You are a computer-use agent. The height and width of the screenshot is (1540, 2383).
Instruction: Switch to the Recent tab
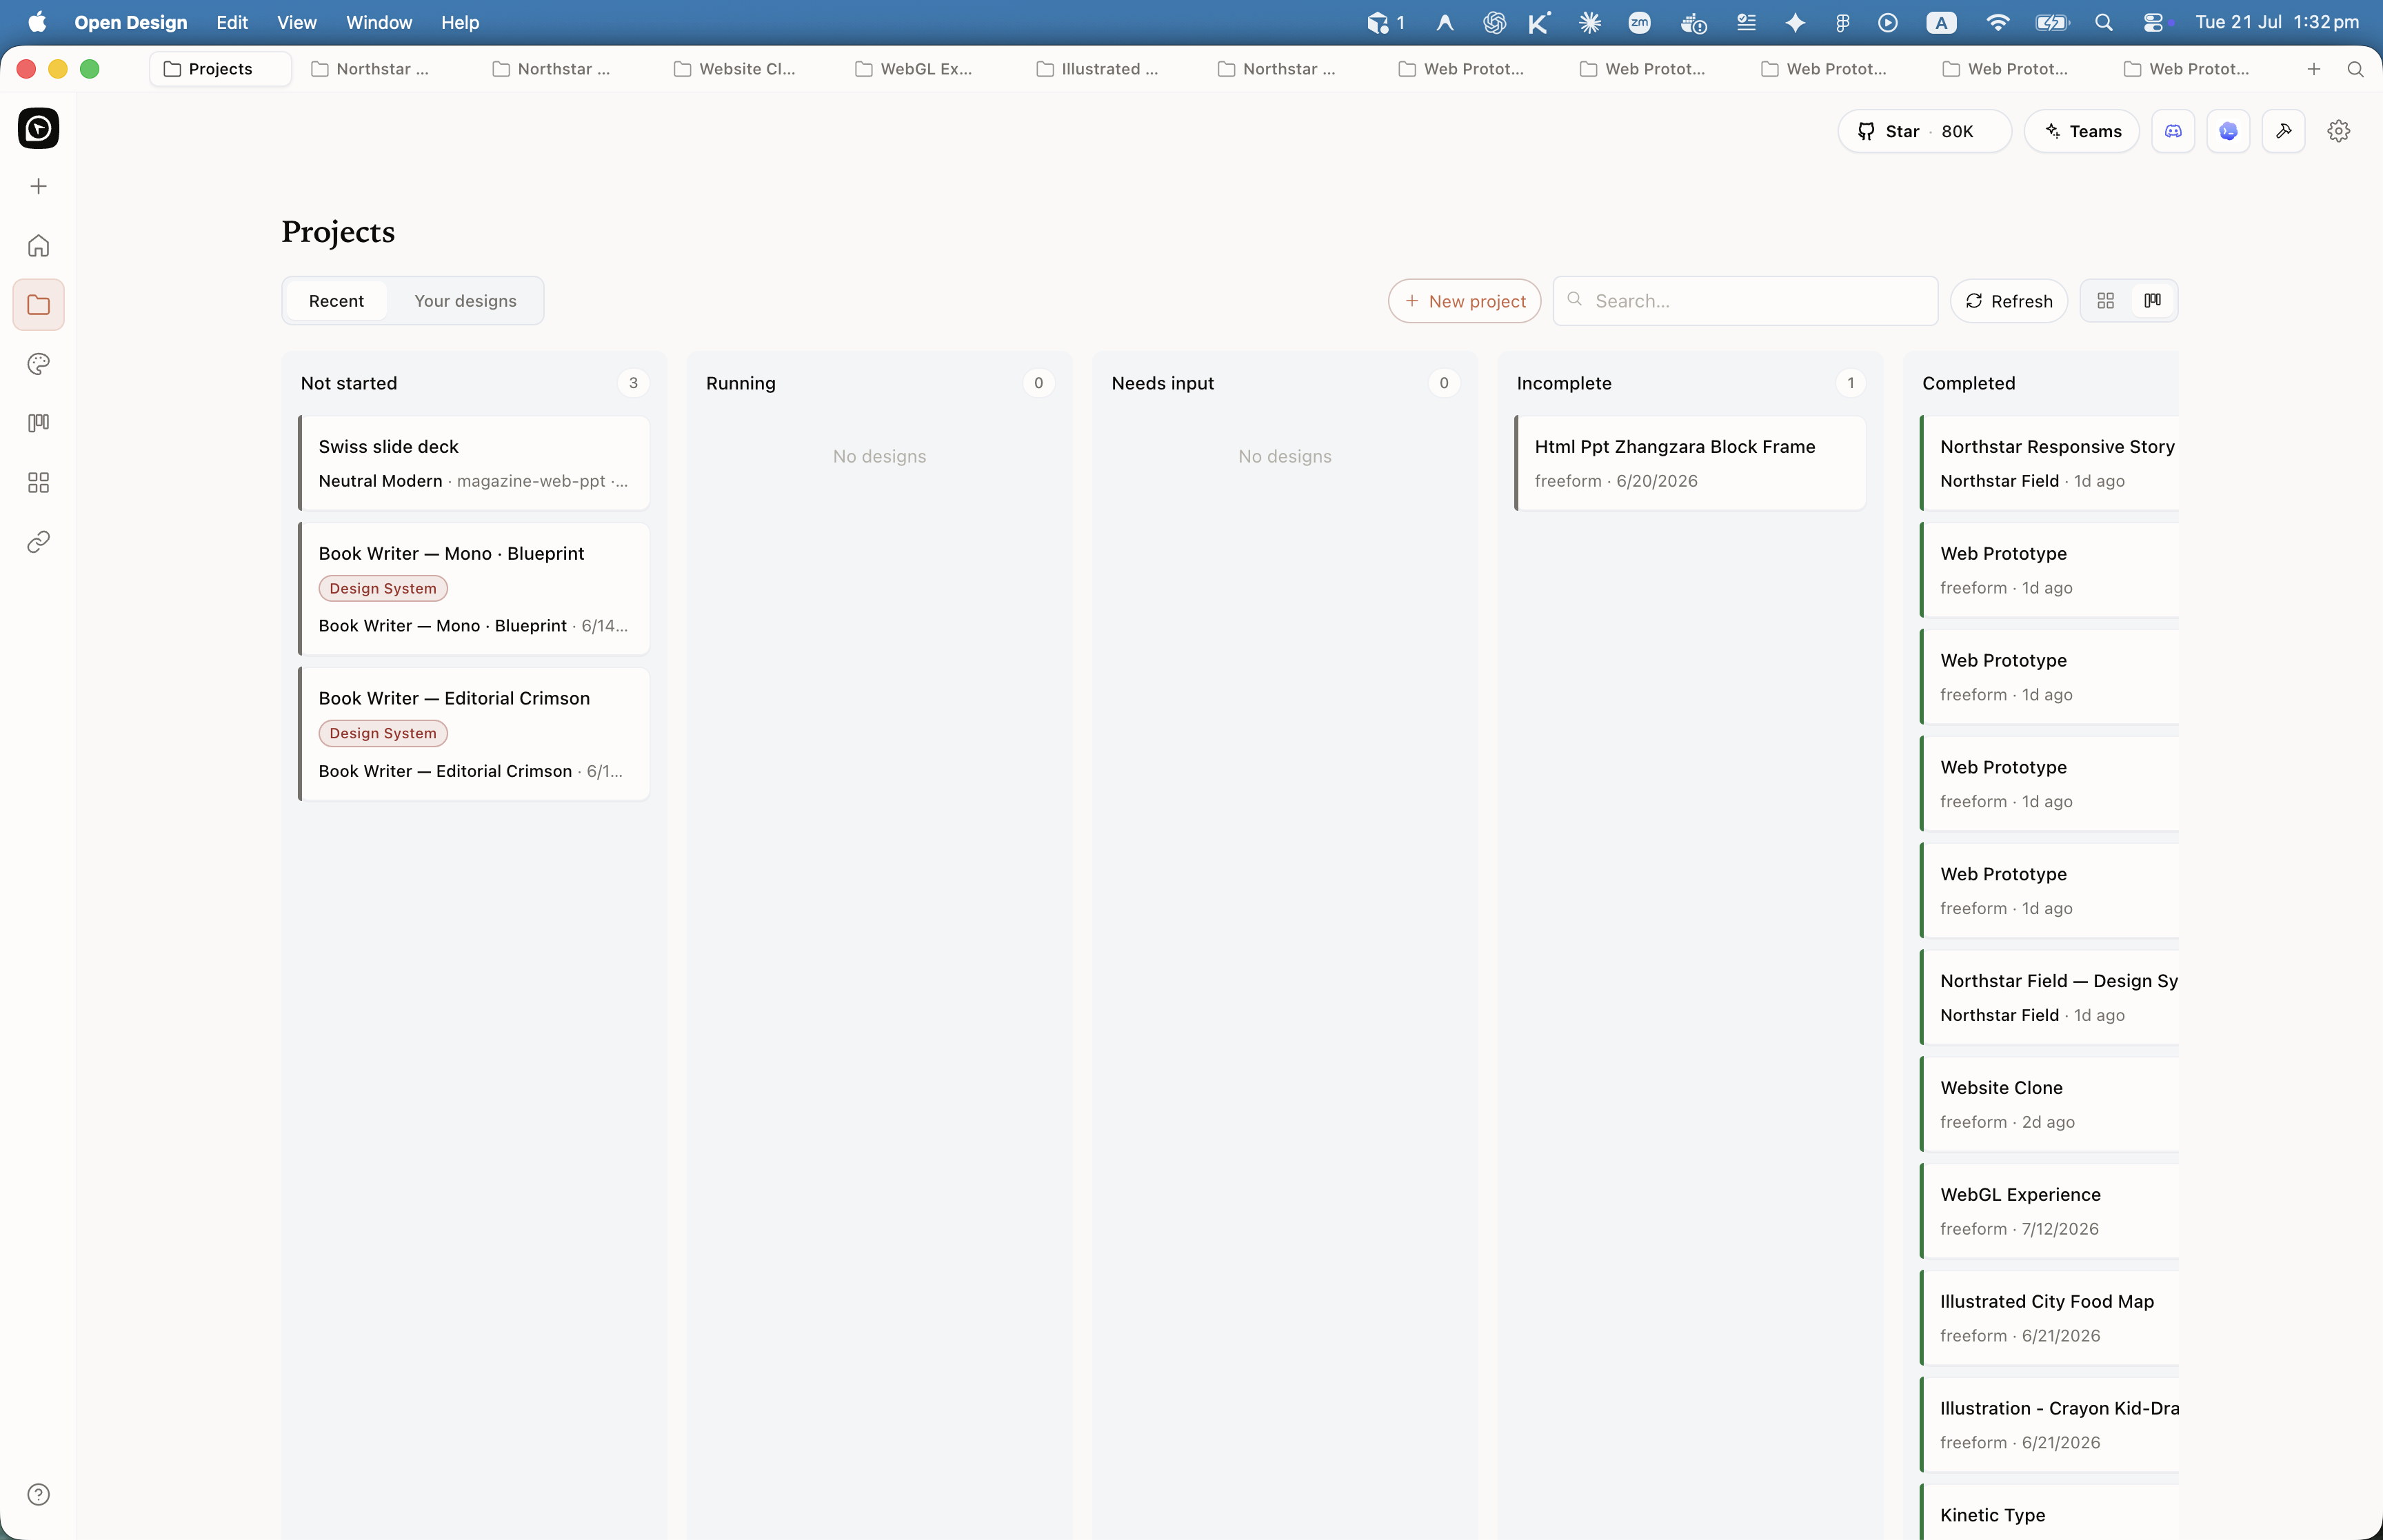pyautogui.click(x=336, y=301)
